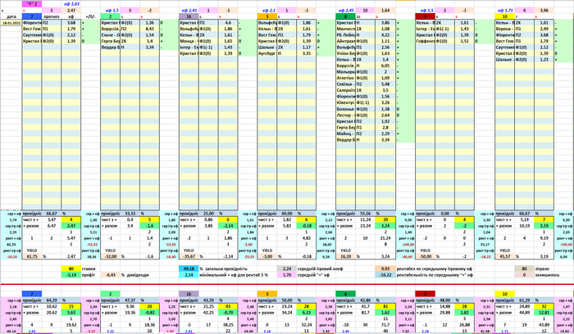Click the odds value 1,51
Screen dimensions: 574x334
coord(465,41)
